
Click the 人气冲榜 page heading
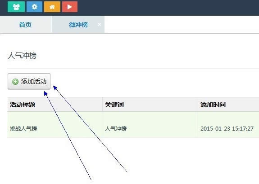[x=22, y=56]
